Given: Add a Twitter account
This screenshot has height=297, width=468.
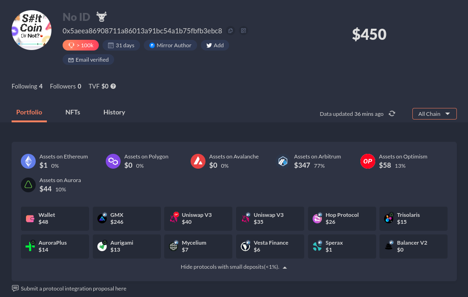Looking at the screenshot, I should pos(215,45).
